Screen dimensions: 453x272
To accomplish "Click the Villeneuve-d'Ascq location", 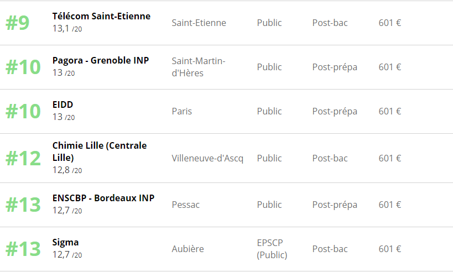I will (207, 158).
